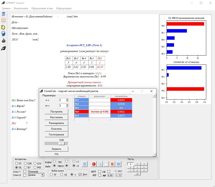
Task: Click the 0.90 threshold slider
Action: click(x=56, y=144)
